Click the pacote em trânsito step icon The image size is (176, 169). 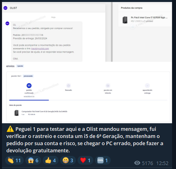pyautogui.click(x=108, y=86)
